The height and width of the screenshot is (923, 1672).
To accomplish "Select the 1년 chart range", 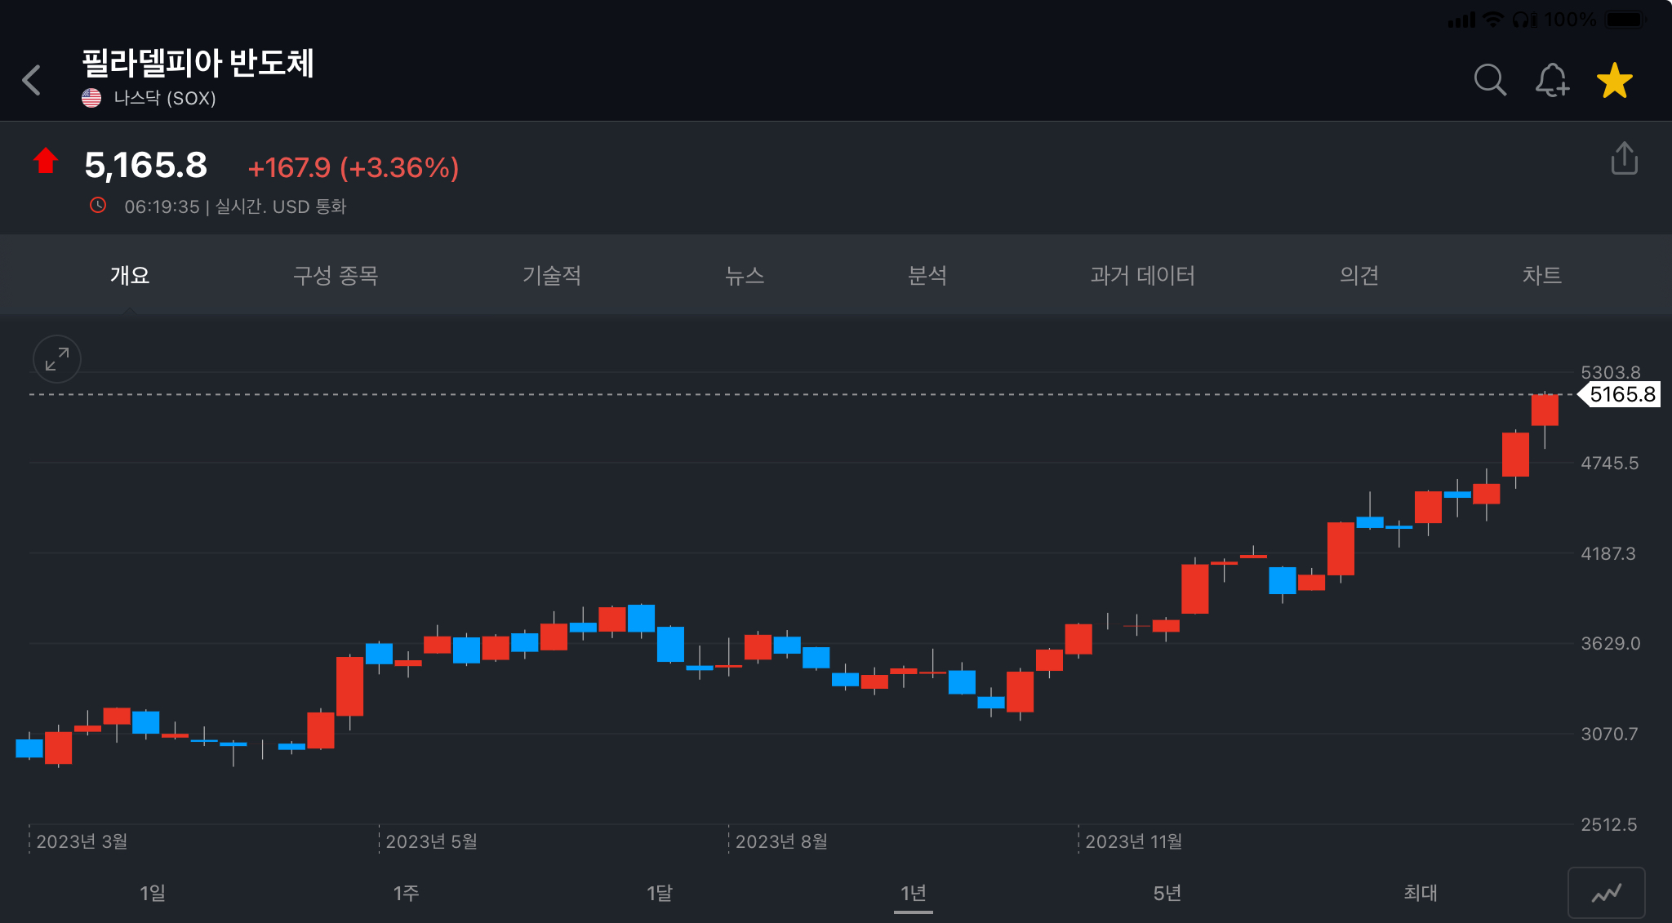I will (914, 893).
